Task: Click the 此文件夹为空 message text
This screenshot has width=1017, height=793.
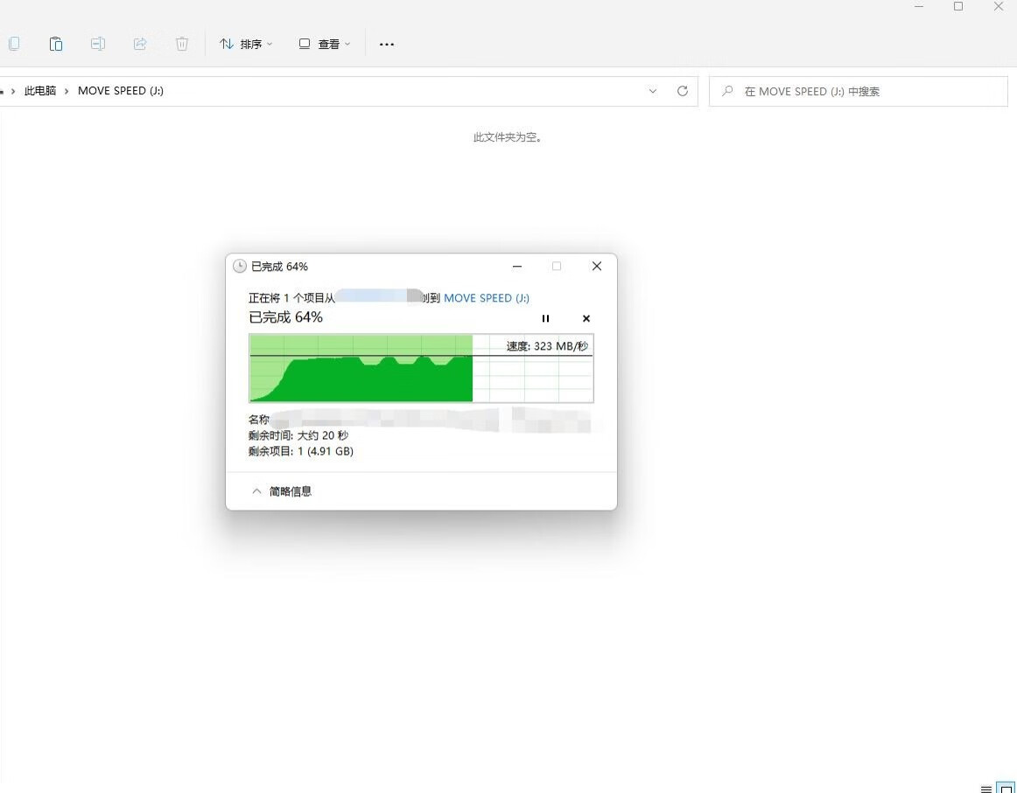Action: click(508, 137)
